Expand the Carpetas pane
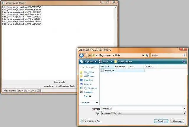 click(89, 103)
